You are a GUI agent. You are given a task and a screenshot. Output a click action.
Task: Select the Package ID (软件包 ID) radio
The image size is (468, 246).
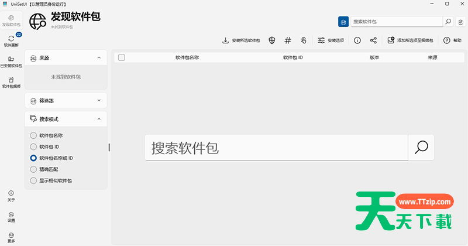(x=33, y=147)
